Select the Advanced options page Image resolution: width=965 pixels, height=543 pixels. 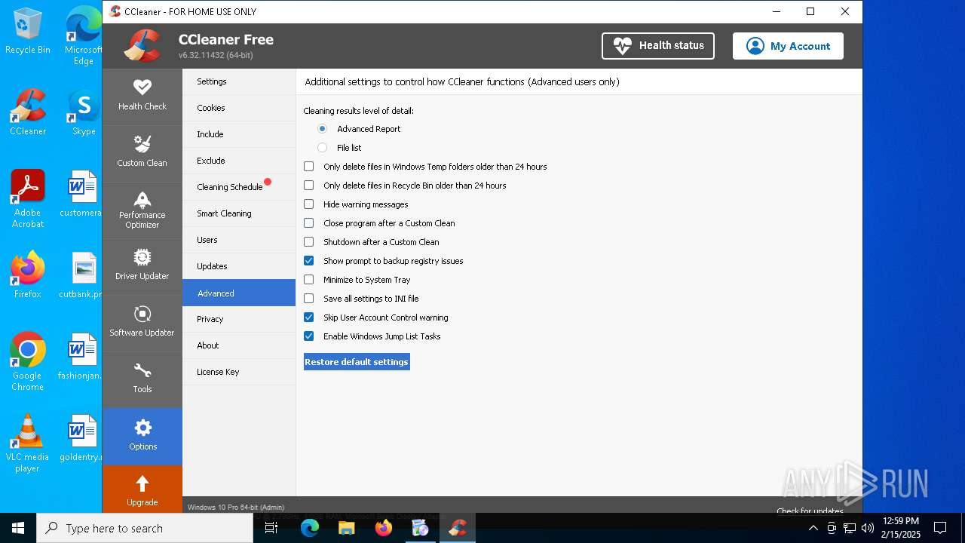tap(239, 293)
